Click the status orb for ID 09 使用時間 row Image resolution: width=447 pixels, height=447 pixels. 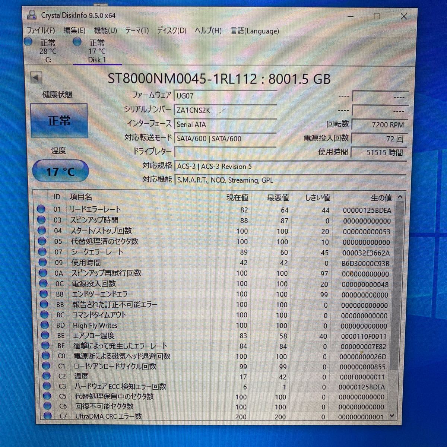[x=43, y=263]
